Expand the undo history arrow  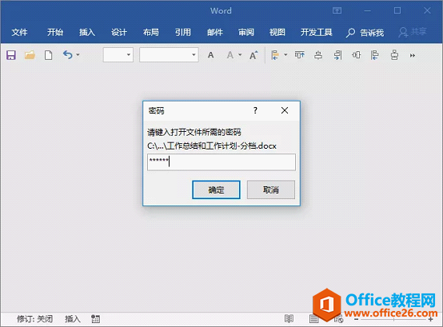click(78, 55)
